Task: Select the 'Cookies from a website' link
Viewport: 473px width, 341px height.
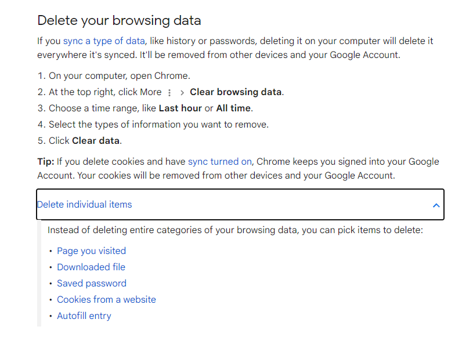Action: (106, 300)
